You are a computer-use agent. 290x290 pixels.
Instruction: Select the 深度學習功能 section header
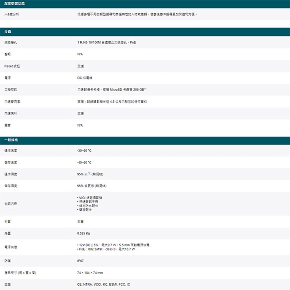[14, 4]
